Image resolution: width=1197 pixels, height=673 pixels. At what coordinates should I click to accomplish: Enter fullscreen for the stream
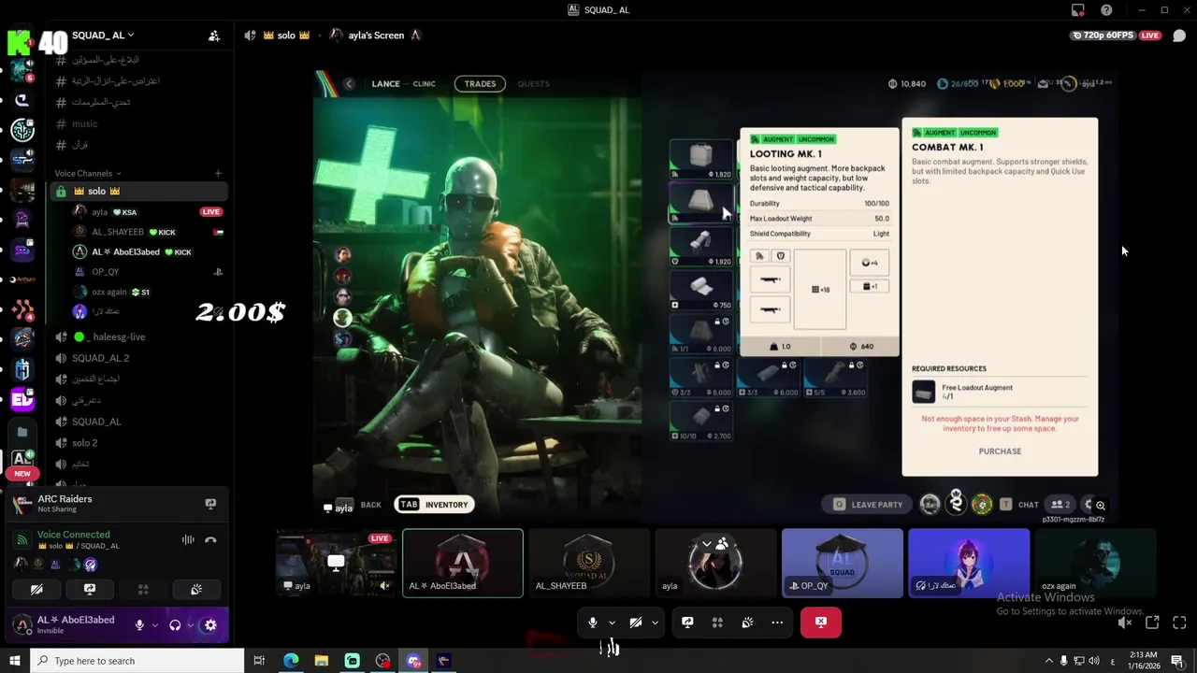click(1179, 623)
